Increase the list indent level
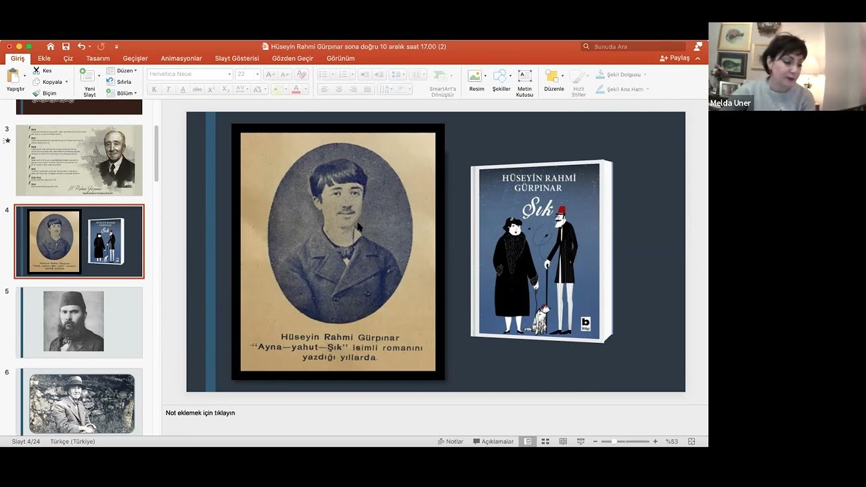866x487 pixels. (379, 74)
